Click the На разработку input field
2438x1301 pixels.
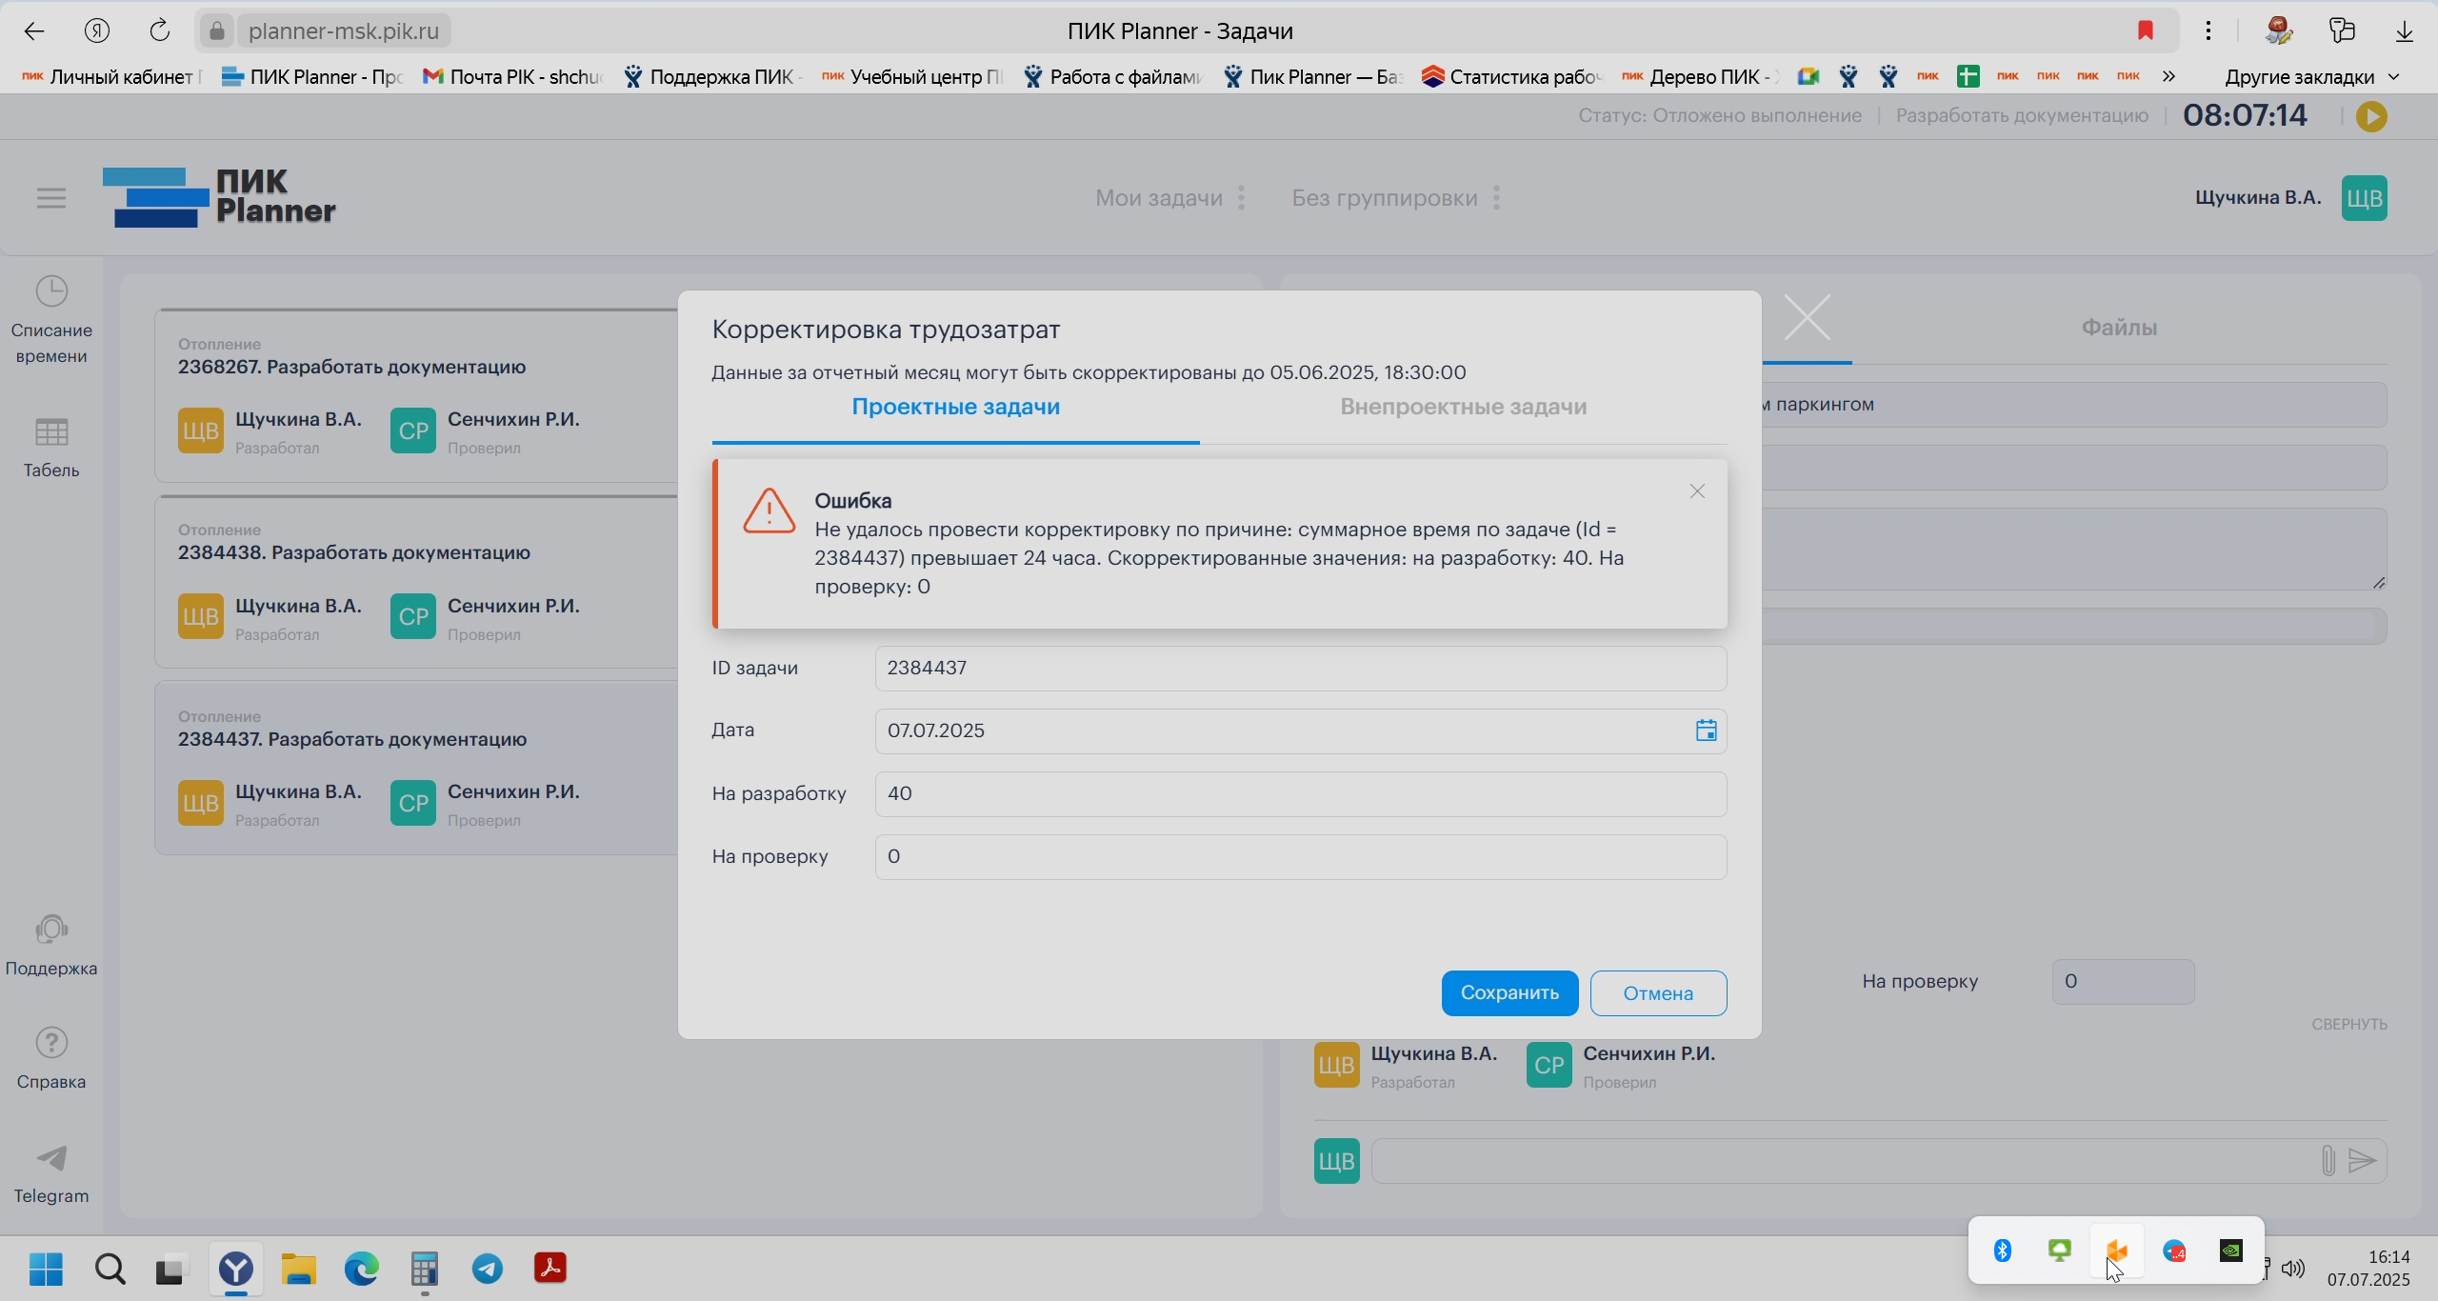(x=1300, y=793)
